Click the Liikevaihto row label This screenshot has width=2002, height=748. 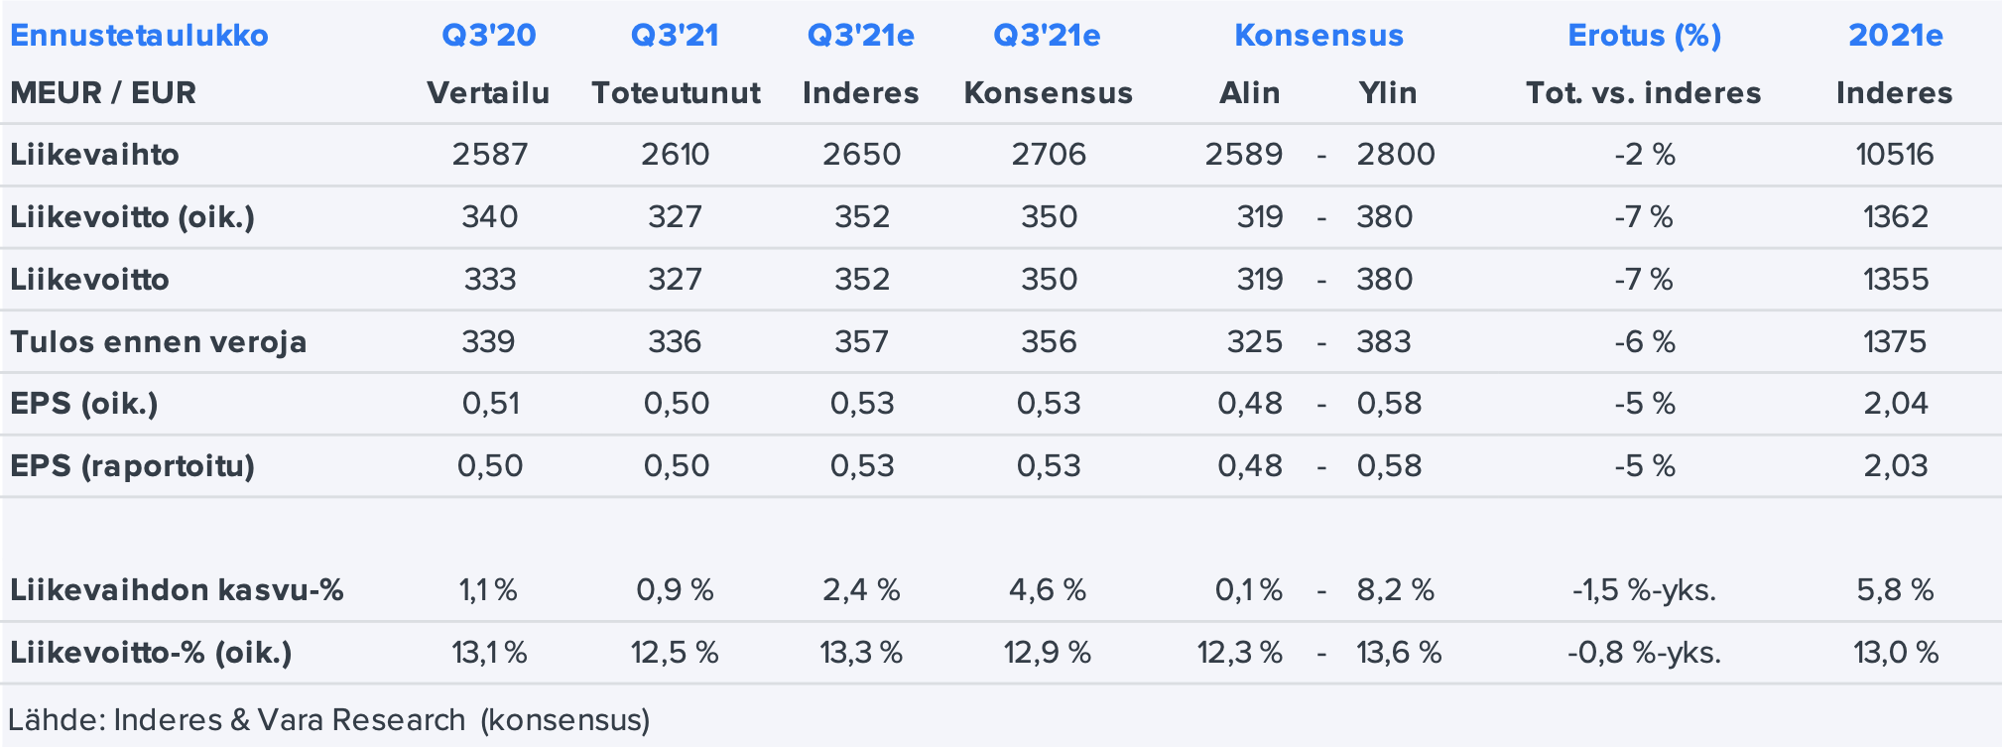pyautogui.click(x=94, y=155)
